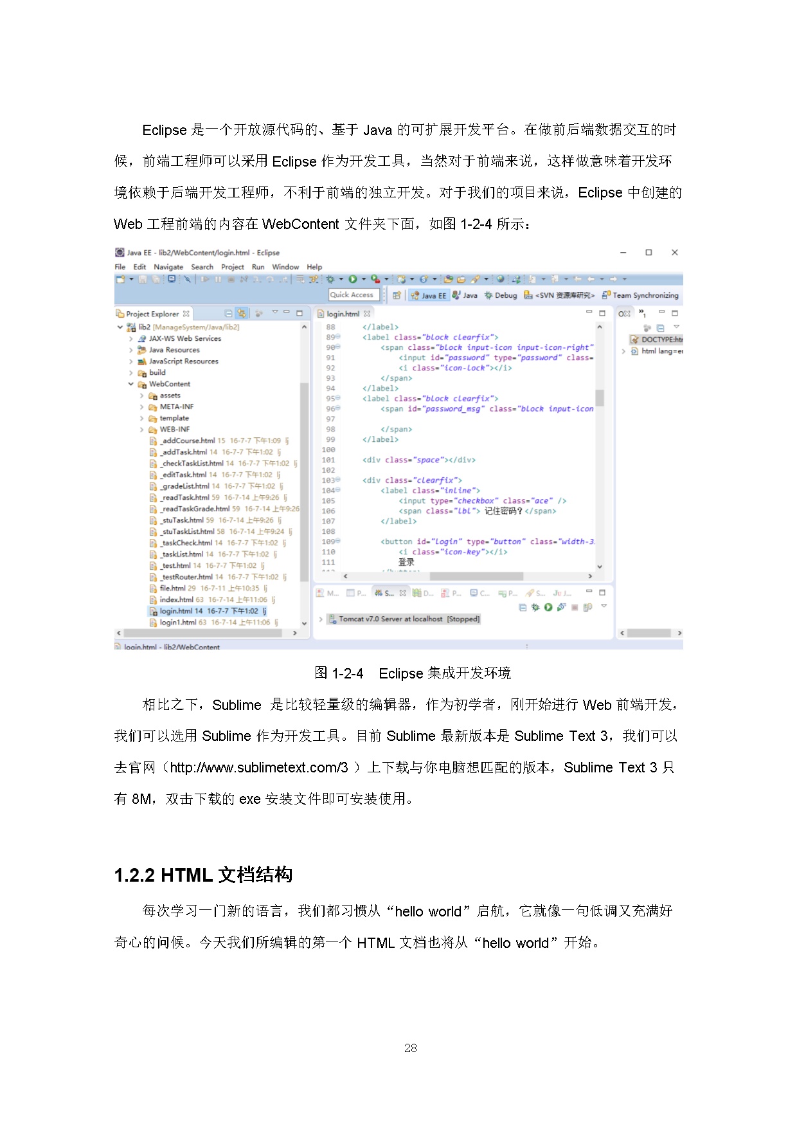Click Collapse All icon in Outline panel
This screenshot has width=797, height=1128.
tap(660, 328)
